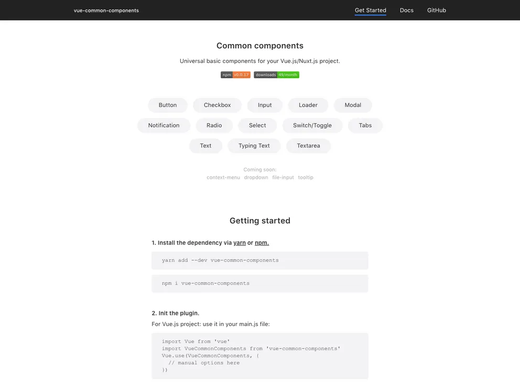Click the yarn add command code block
520x390 pixels.
point(259,261)
